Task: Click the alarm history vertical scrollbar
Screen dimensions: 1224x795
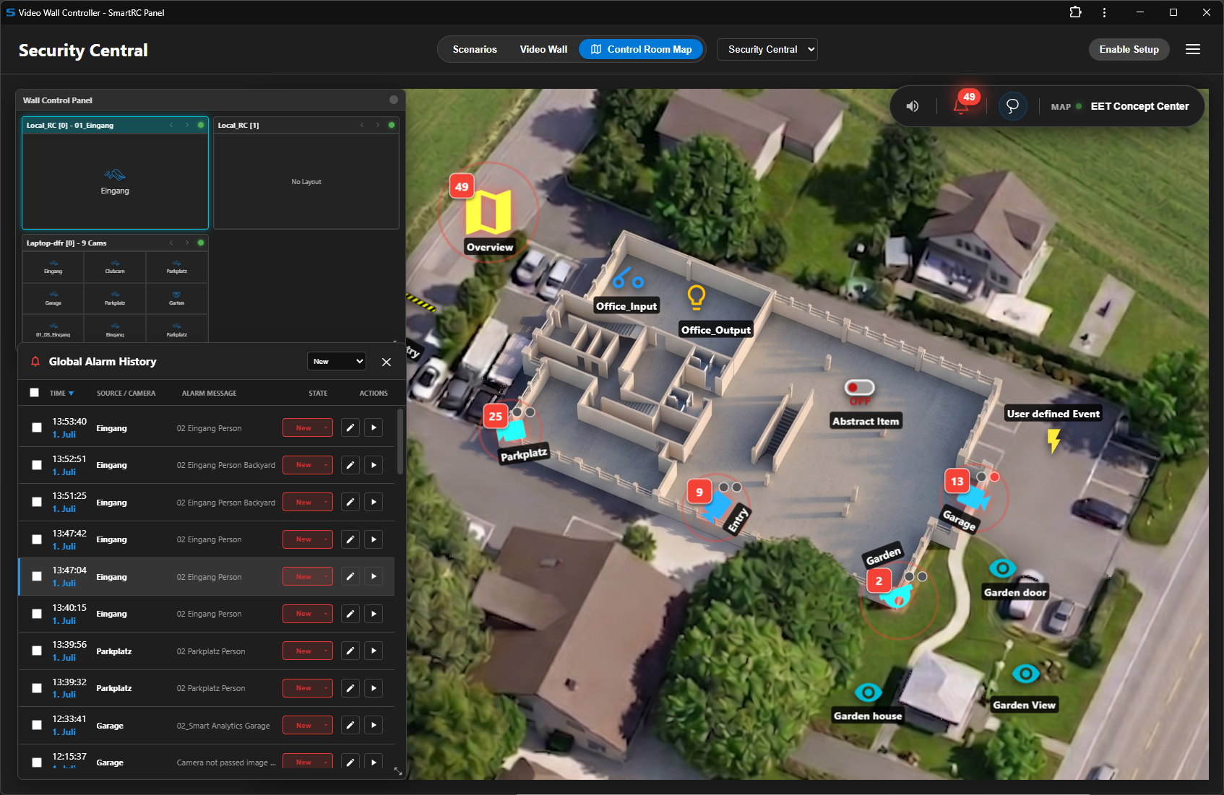Action: pyautogui.click(x=400, y=442)
